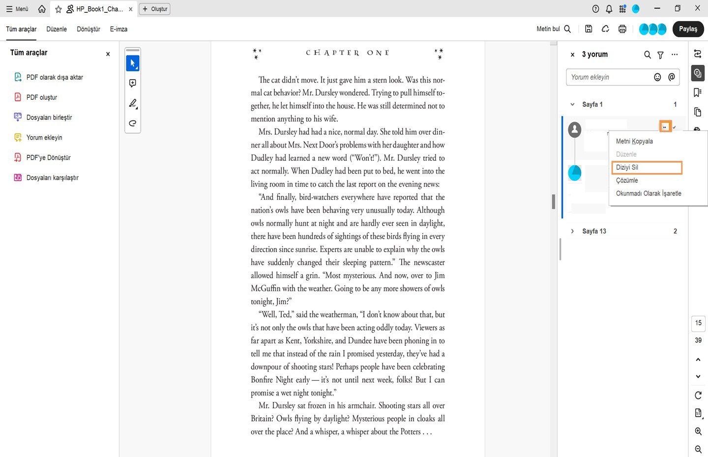Go to the next page with down arrow
This screenshot has height=457, width=708.
(698, 376)
